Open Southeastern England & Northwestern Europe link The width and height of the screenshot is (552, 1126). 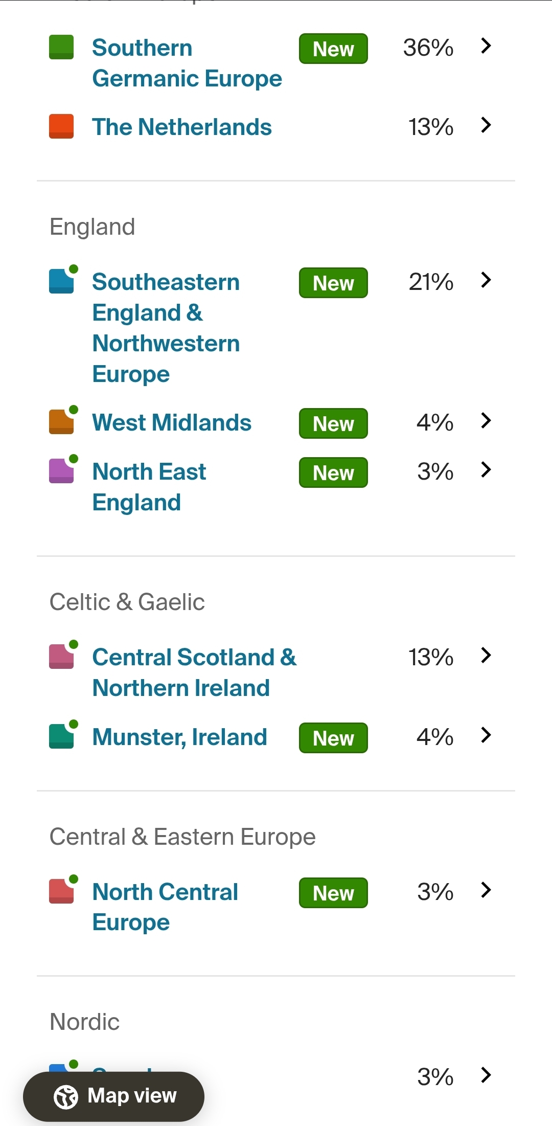coord(166,328)
